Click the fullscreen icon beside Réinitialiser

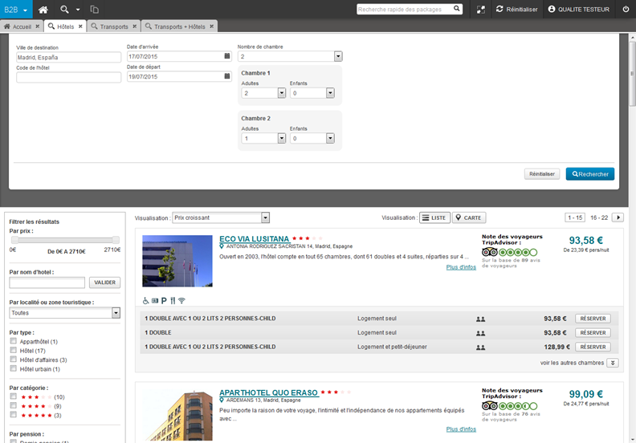click(x=481, y=9)
